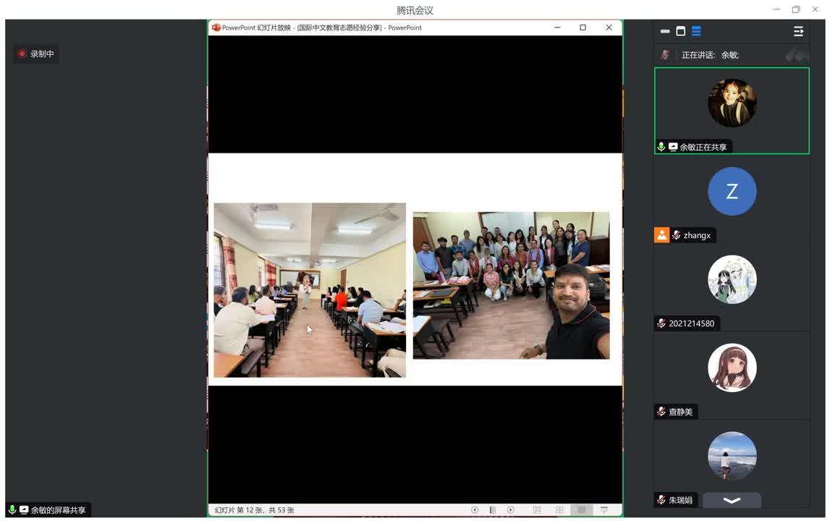Click the muted microphone next to 正在讲话
The width and height of the screenshot is (830, 521).
point(665,55)
